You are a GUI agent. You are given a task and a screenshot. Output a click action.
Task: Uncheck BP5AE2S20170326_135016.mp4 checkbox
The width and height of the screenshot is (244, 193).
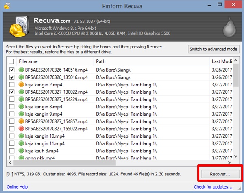pyautogui.click(x=12, y=77)
